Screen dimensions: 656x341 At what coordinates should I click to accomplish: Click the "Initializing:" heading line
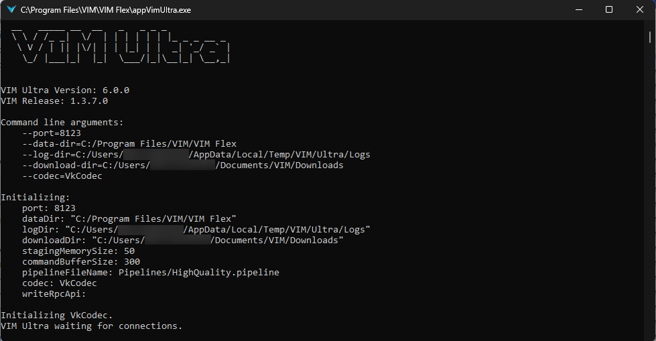[x=35, y=198]
